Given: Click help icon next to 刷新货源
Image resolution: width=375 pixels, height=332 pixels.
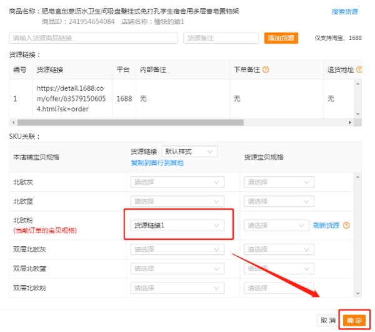Looking at the screenshot, I should click(346, 226).
